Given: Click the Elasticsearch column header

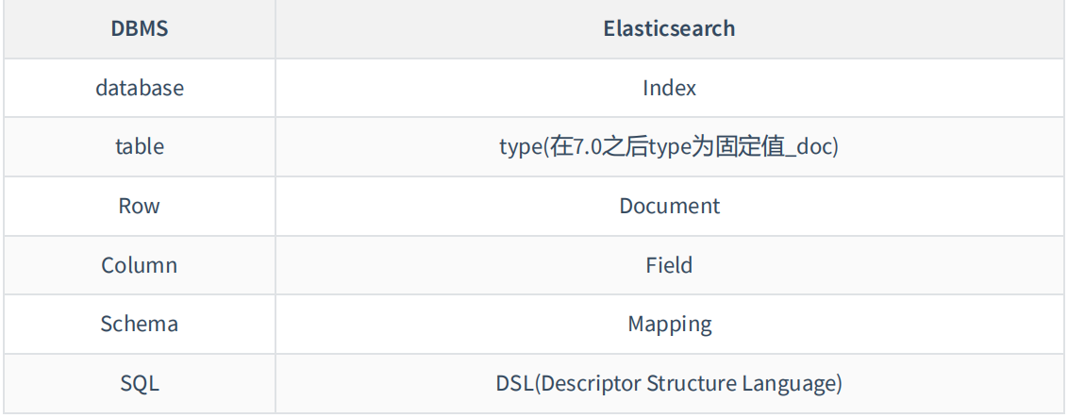Looking at the screenshot, I should 669,29.
